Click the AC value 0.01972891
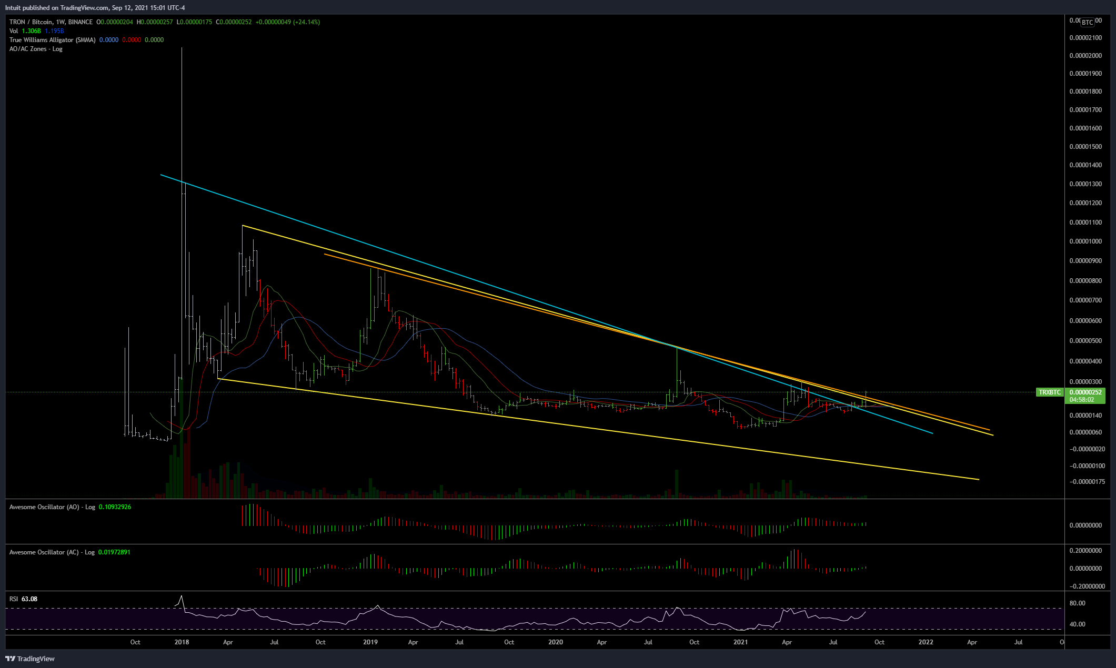The image size is (1116, 668). [114, 552]
